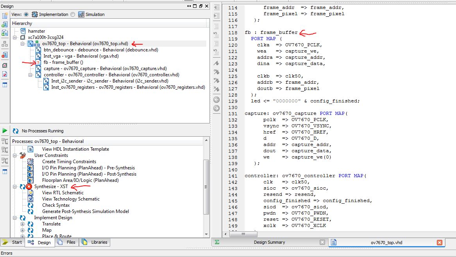Click the question-mark icon next to fb - frame_buffer
The image size is (456, 257).
(x=38, y=62)
